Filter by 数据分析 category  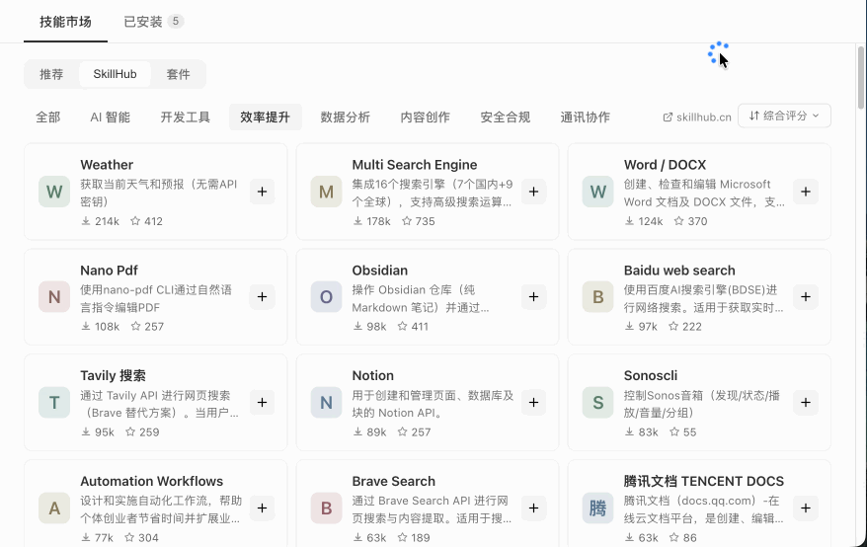pos(345,117)
